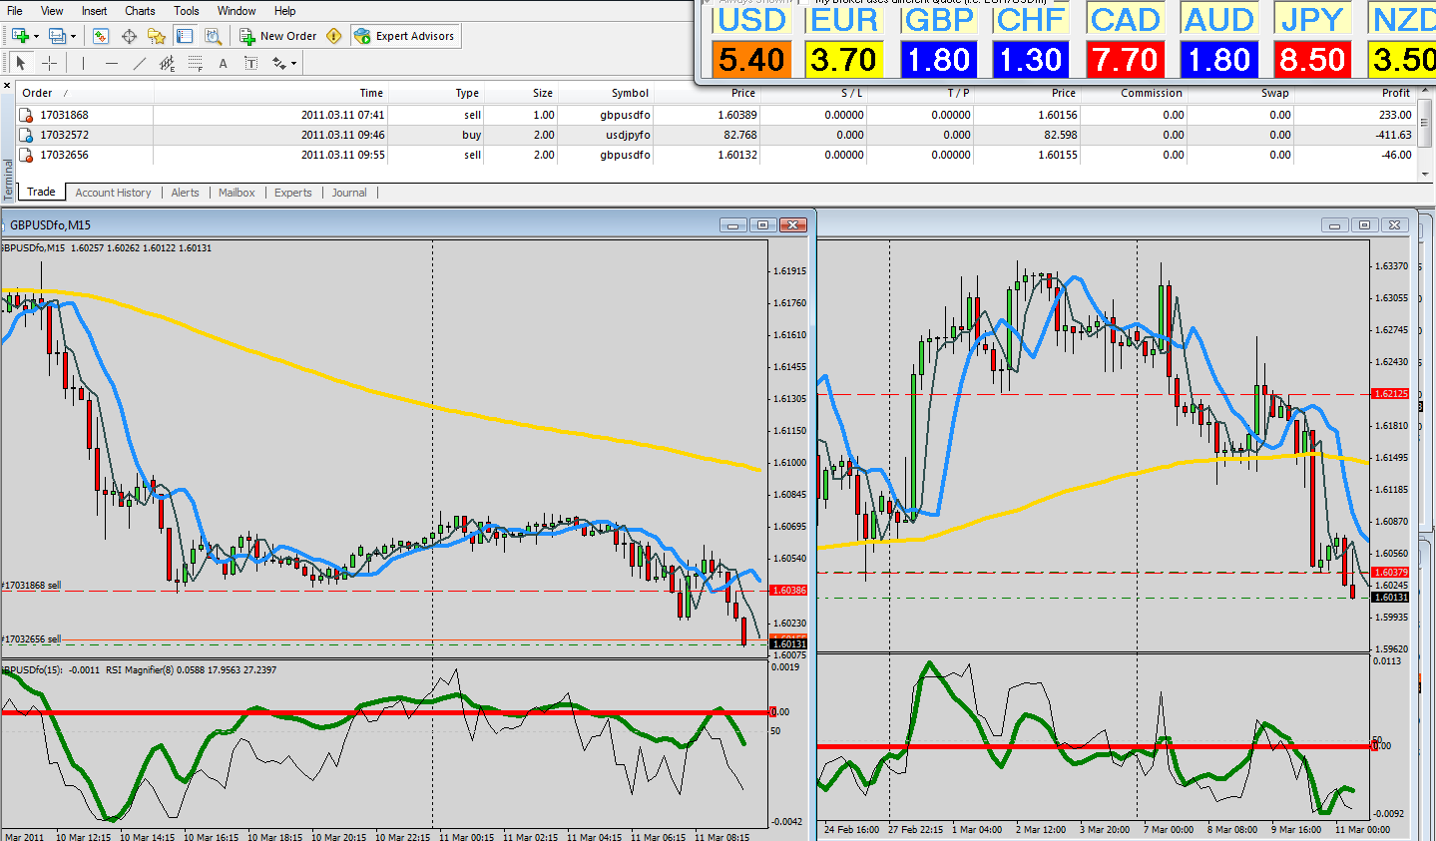Sort orders by the Order column header
This screenshot has width=1436, height=841.
[x=85, y=93]
